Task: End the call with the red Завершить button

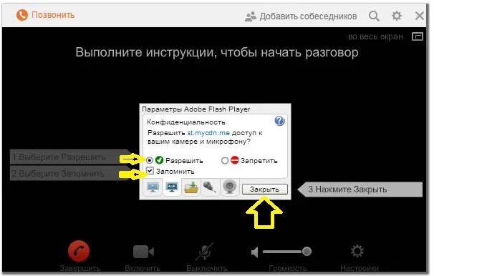Action: click(x=79, y=251)
